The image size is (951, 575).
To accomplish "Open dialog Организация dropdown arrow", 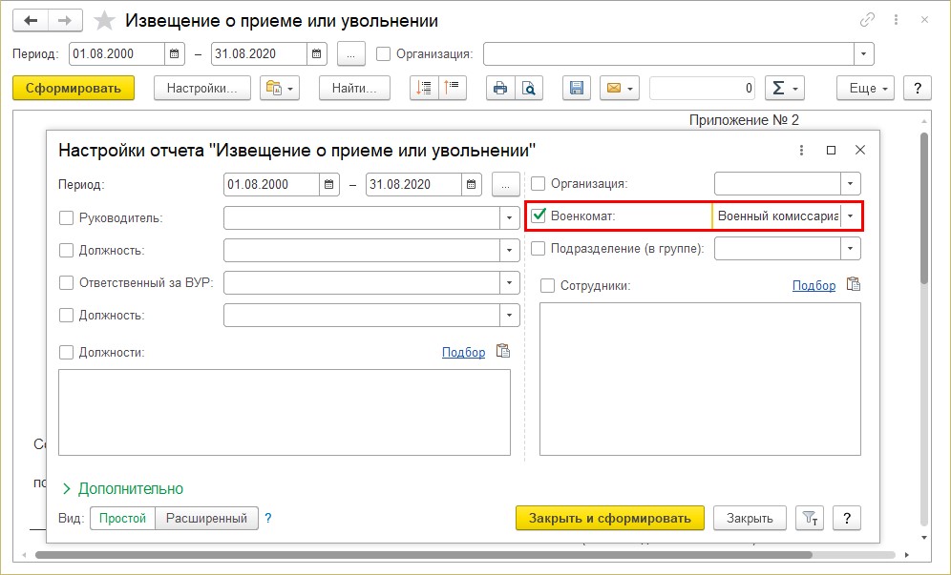I will 851,184.
